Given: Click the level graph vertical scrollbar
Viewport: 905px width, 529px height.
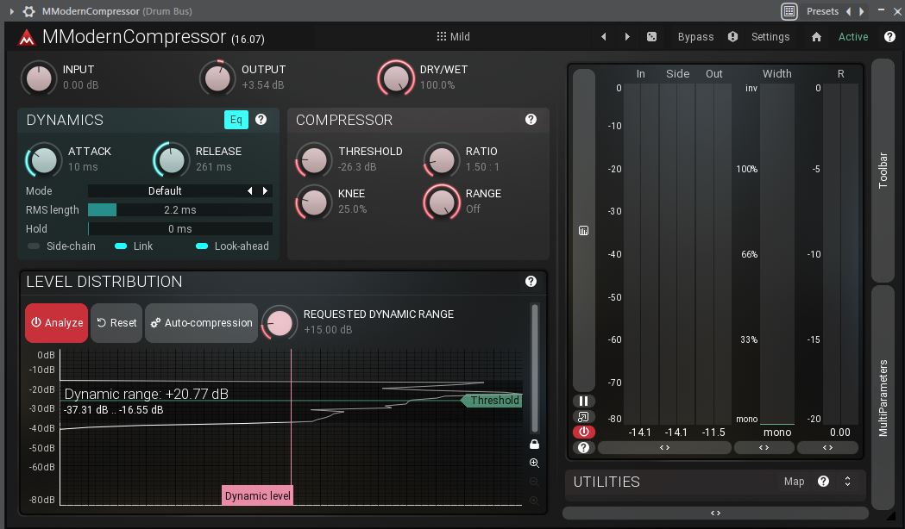Looking at the screenshot, I should pyautogui.click(x=534, y=368).
